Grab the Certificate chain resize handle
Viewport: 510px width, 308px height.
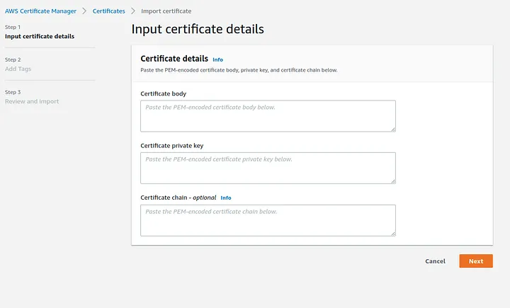tap(393, 234)
